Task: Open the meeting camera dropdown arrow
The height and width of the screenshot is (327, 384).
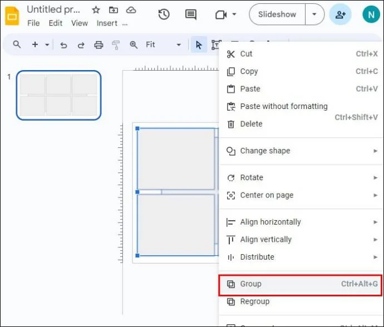Action: 234,14
